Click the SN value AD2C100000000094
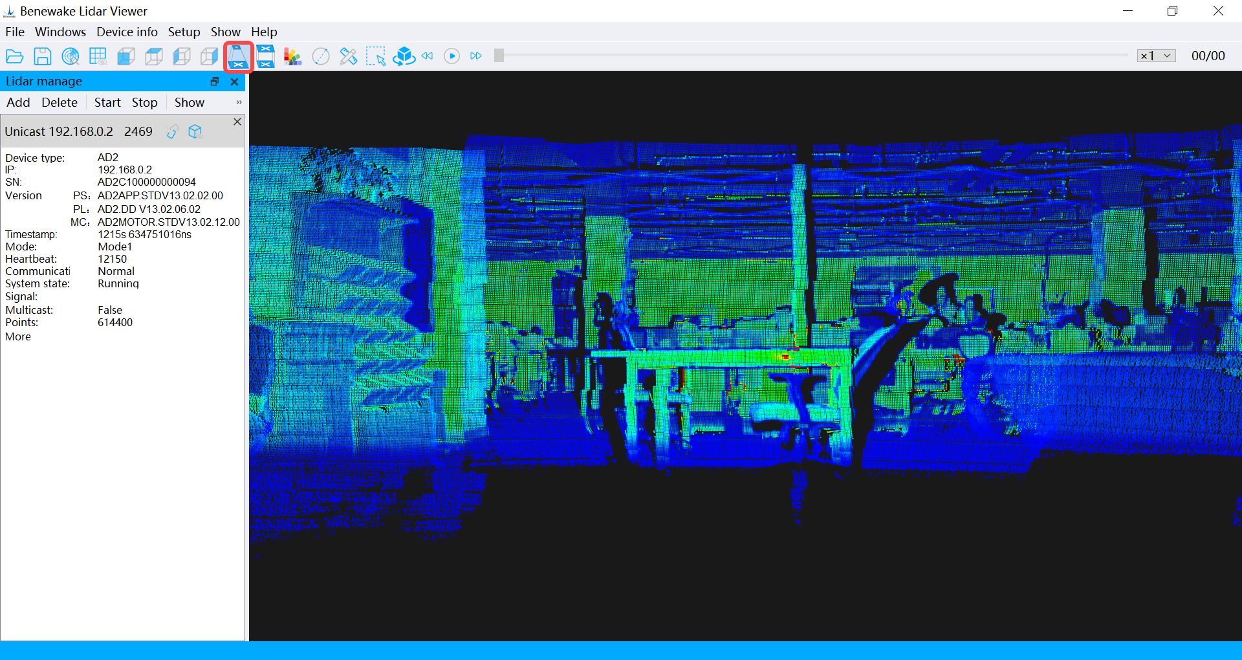This screenshot has width=1242, height=660. click(147, 182)
